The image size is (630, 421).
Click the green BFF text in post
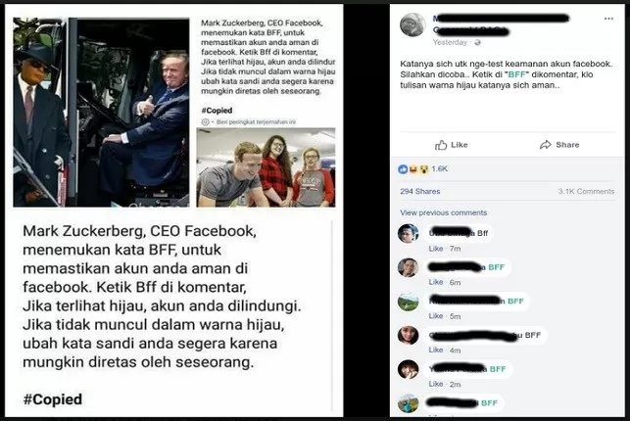[516, 74]
